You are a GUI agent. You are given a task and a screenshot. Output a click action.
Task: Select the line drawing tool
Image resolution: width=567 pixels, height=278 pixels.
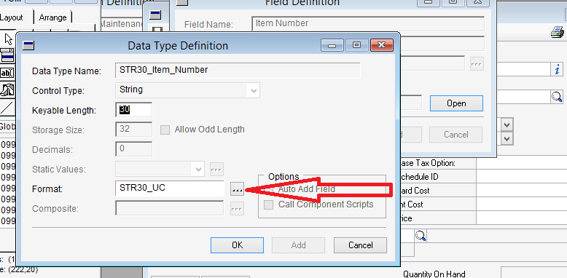pyautogui.click(x=7, y=107)
